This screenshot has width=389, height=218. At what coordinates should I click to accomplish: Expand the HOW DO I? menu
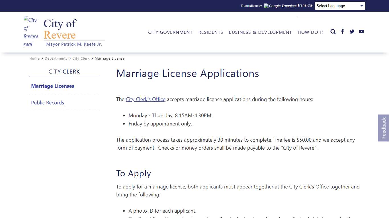(310, 32)
